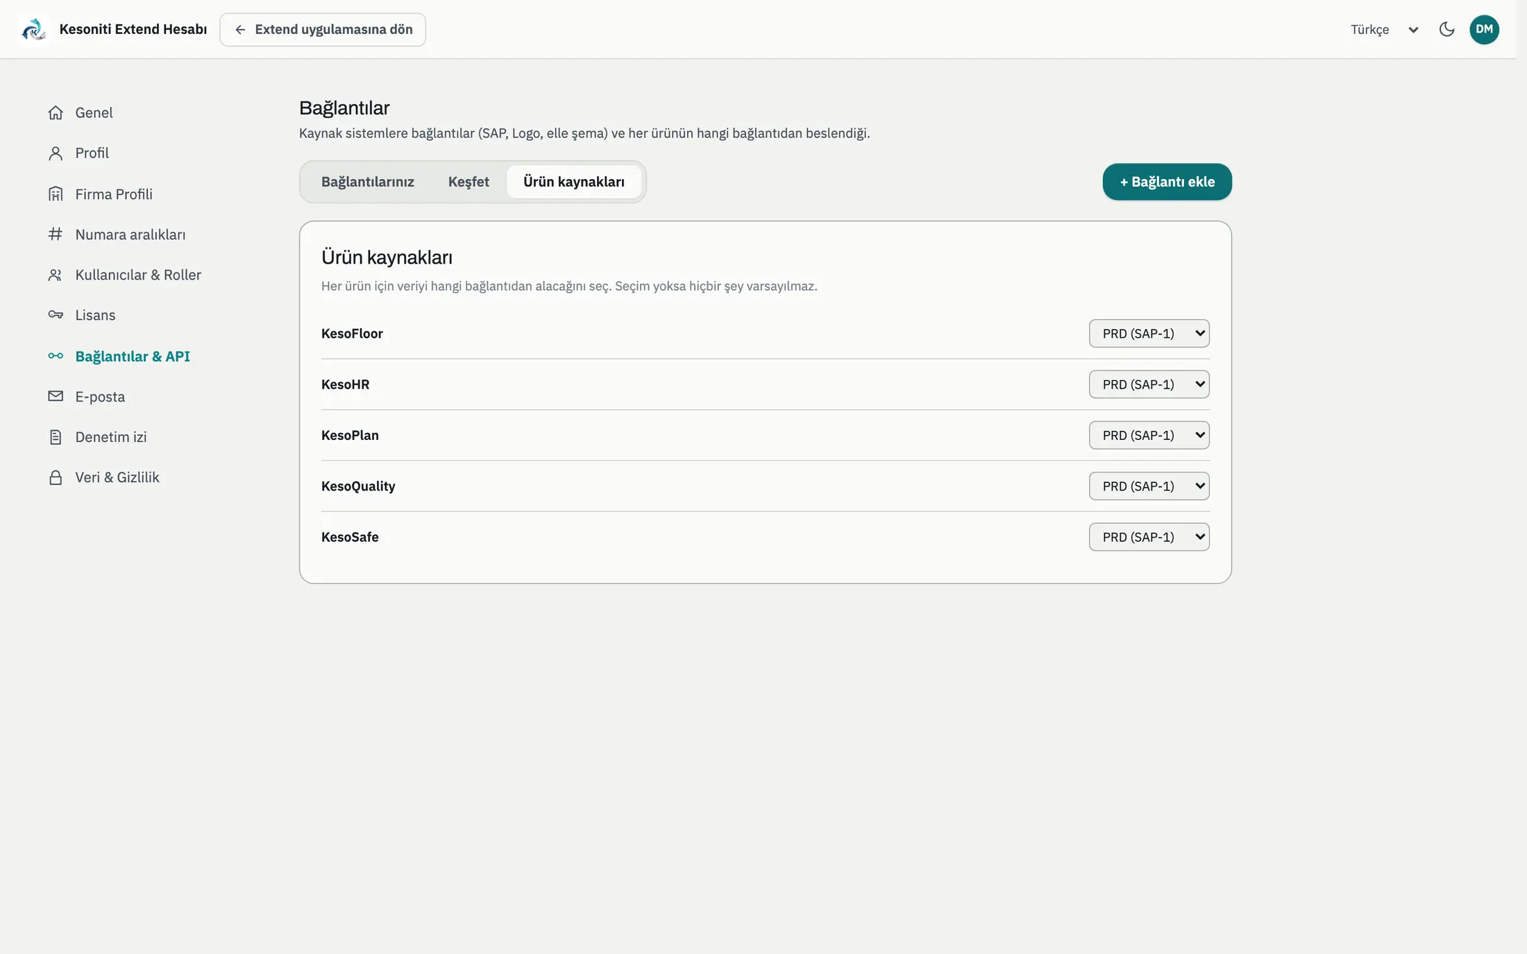This screenshot has height=954, width=1527.
Task: Click the envelope icon beside E-posta
Action: pos(56,396)
